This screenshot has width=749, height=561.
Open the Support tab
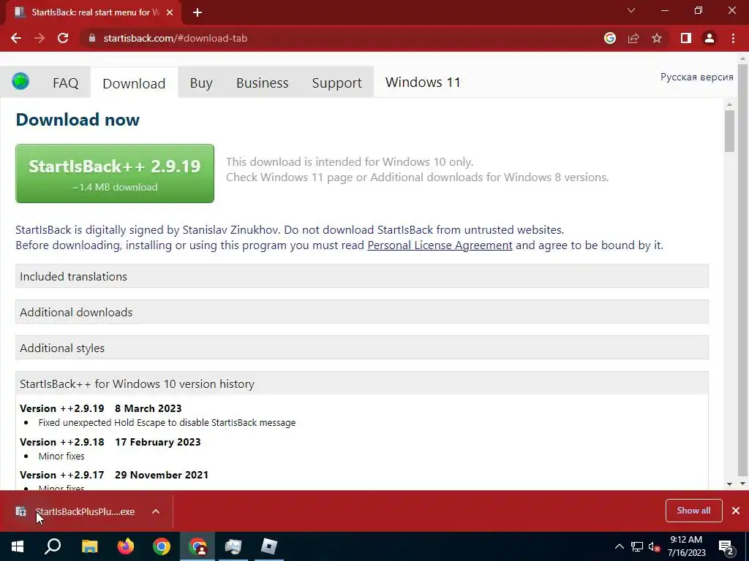336,83
